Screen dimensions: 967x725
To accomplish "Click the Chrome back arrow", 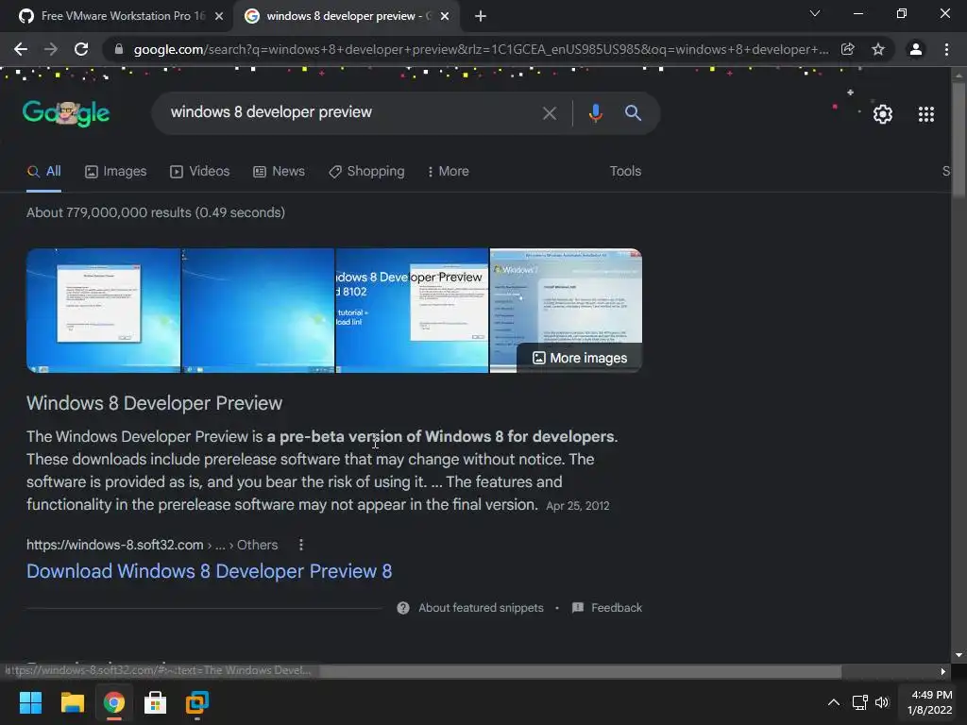I will click(21, 49).
